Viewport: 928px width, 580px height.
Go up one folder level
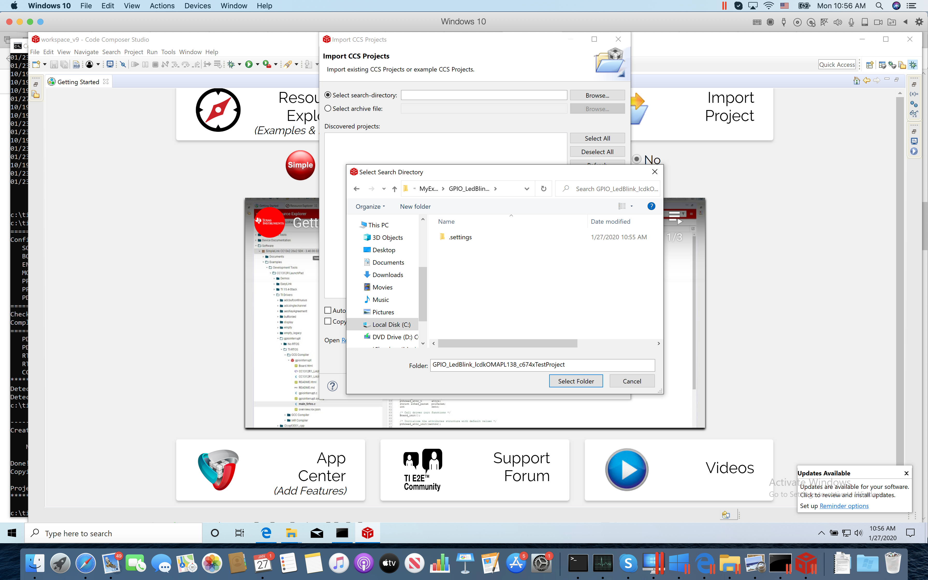pos(394,189)
